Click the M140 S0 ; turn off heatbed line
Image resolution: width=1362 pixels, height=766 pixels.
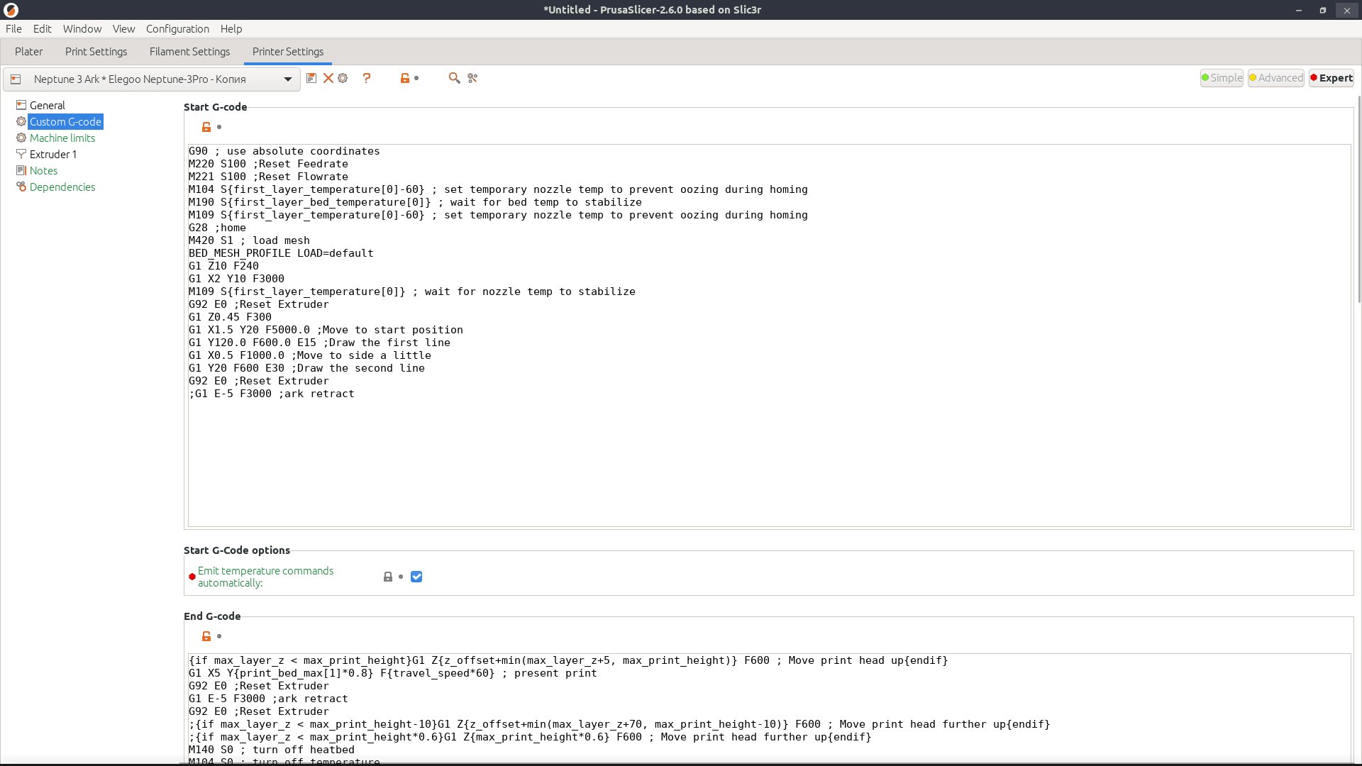[x=272, y=750]
